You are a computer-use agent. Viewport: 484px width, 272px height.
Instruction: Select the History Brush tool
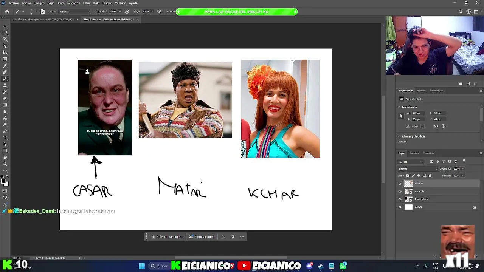[x=5, y=92]
